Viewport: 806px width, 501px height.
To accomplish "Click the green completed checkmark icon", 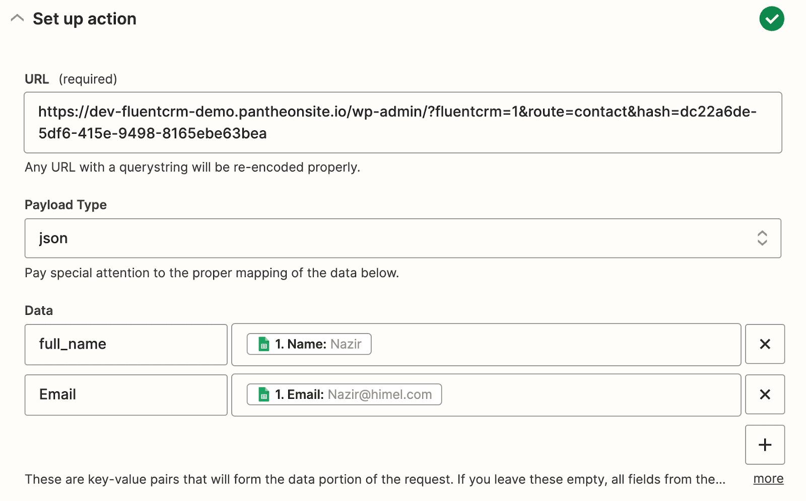I will [x=771, y=19].
